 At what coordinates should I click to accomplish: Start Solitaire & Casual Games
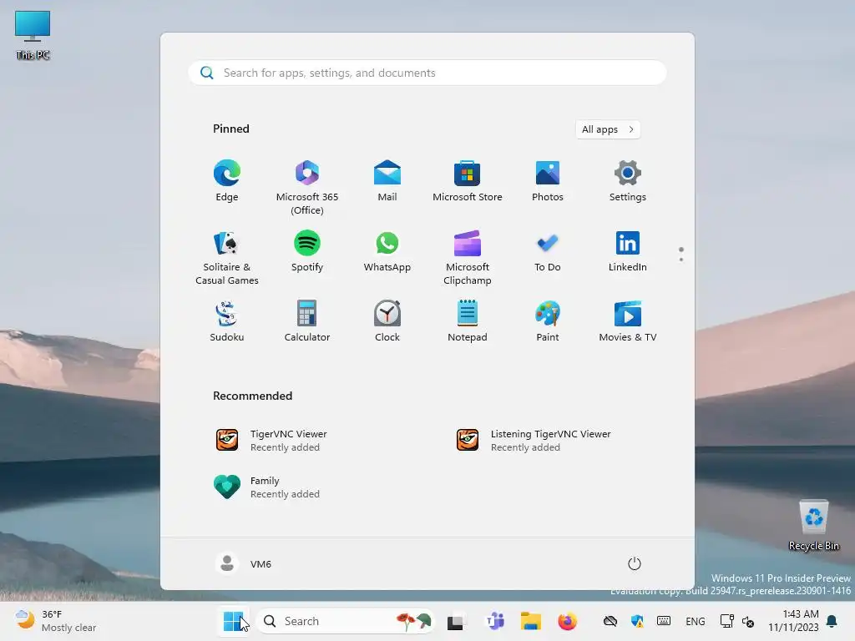[227, 258]
